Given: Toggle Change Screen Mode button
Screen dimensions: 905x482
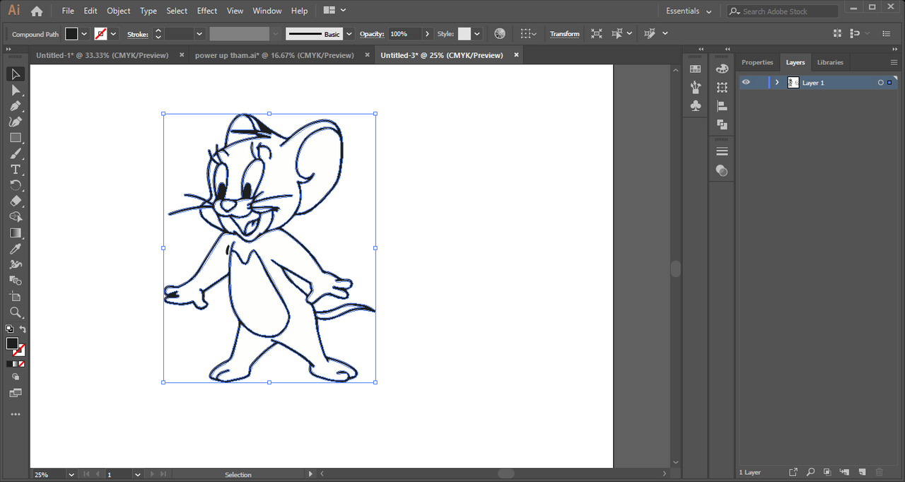Looking at the screenshot, I should pos(16,393).
